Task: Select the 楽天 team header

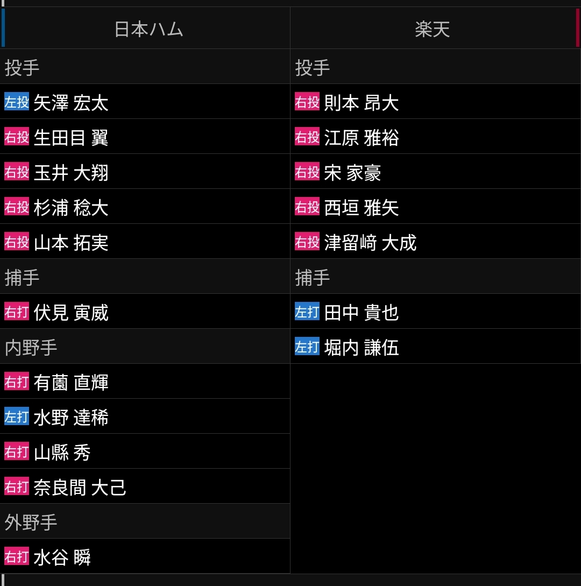Action: point(432,29)
